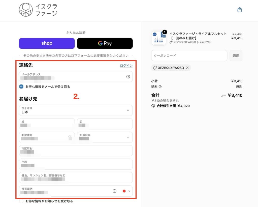Toggle お得な情報をメールで受け取る checkbox

[21, 87]
